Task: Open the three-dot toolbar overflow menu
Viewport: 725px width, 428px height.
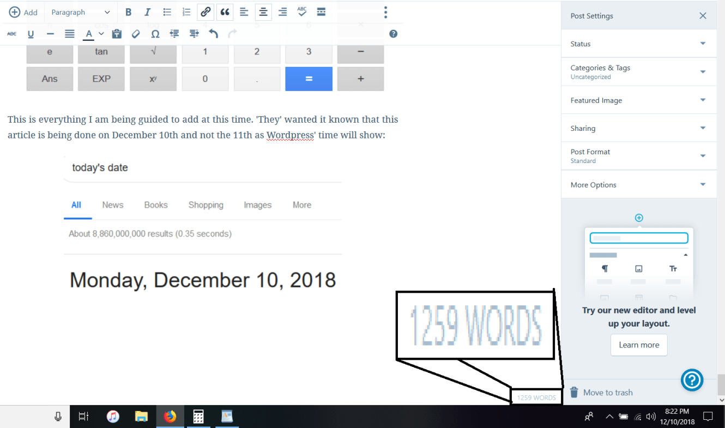Action: pos(385,11)
